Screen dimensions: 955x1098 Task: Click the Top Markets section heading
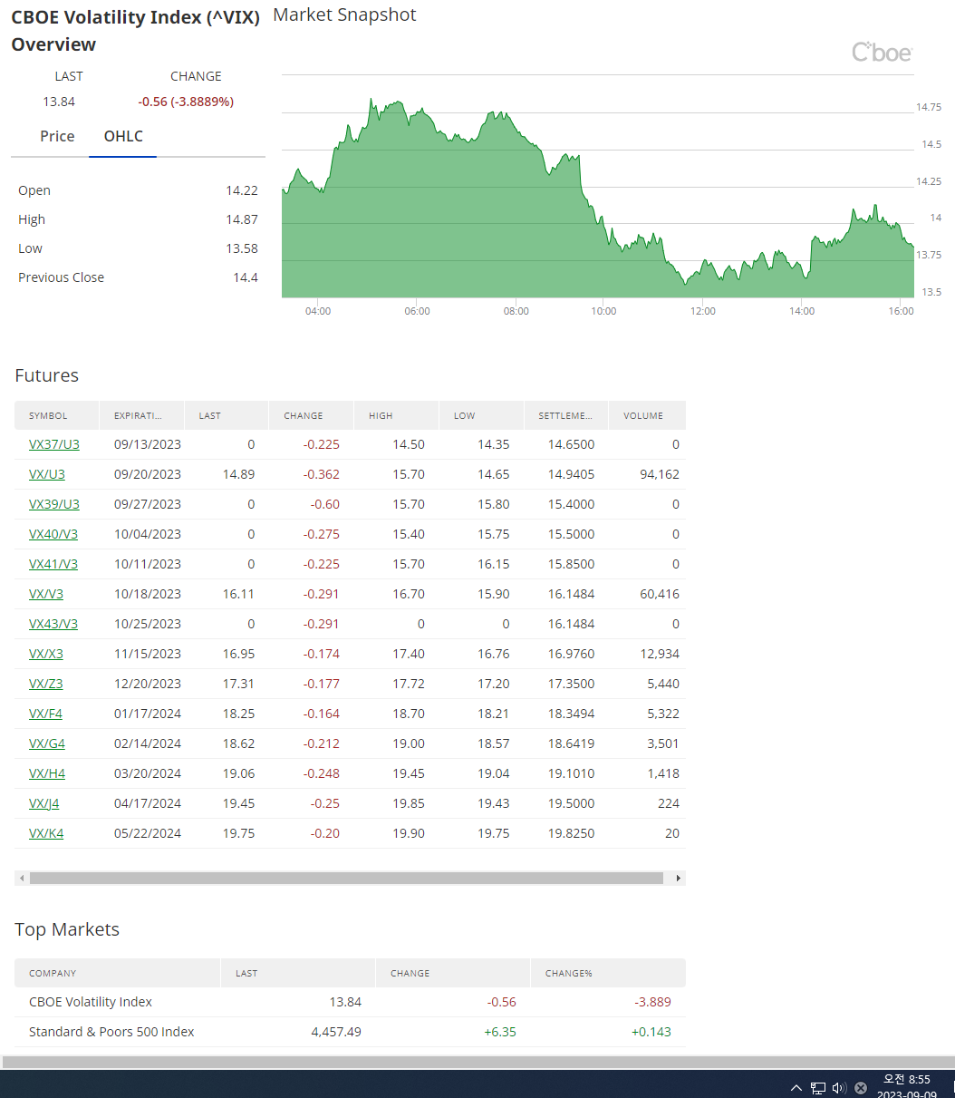(67, 929)
